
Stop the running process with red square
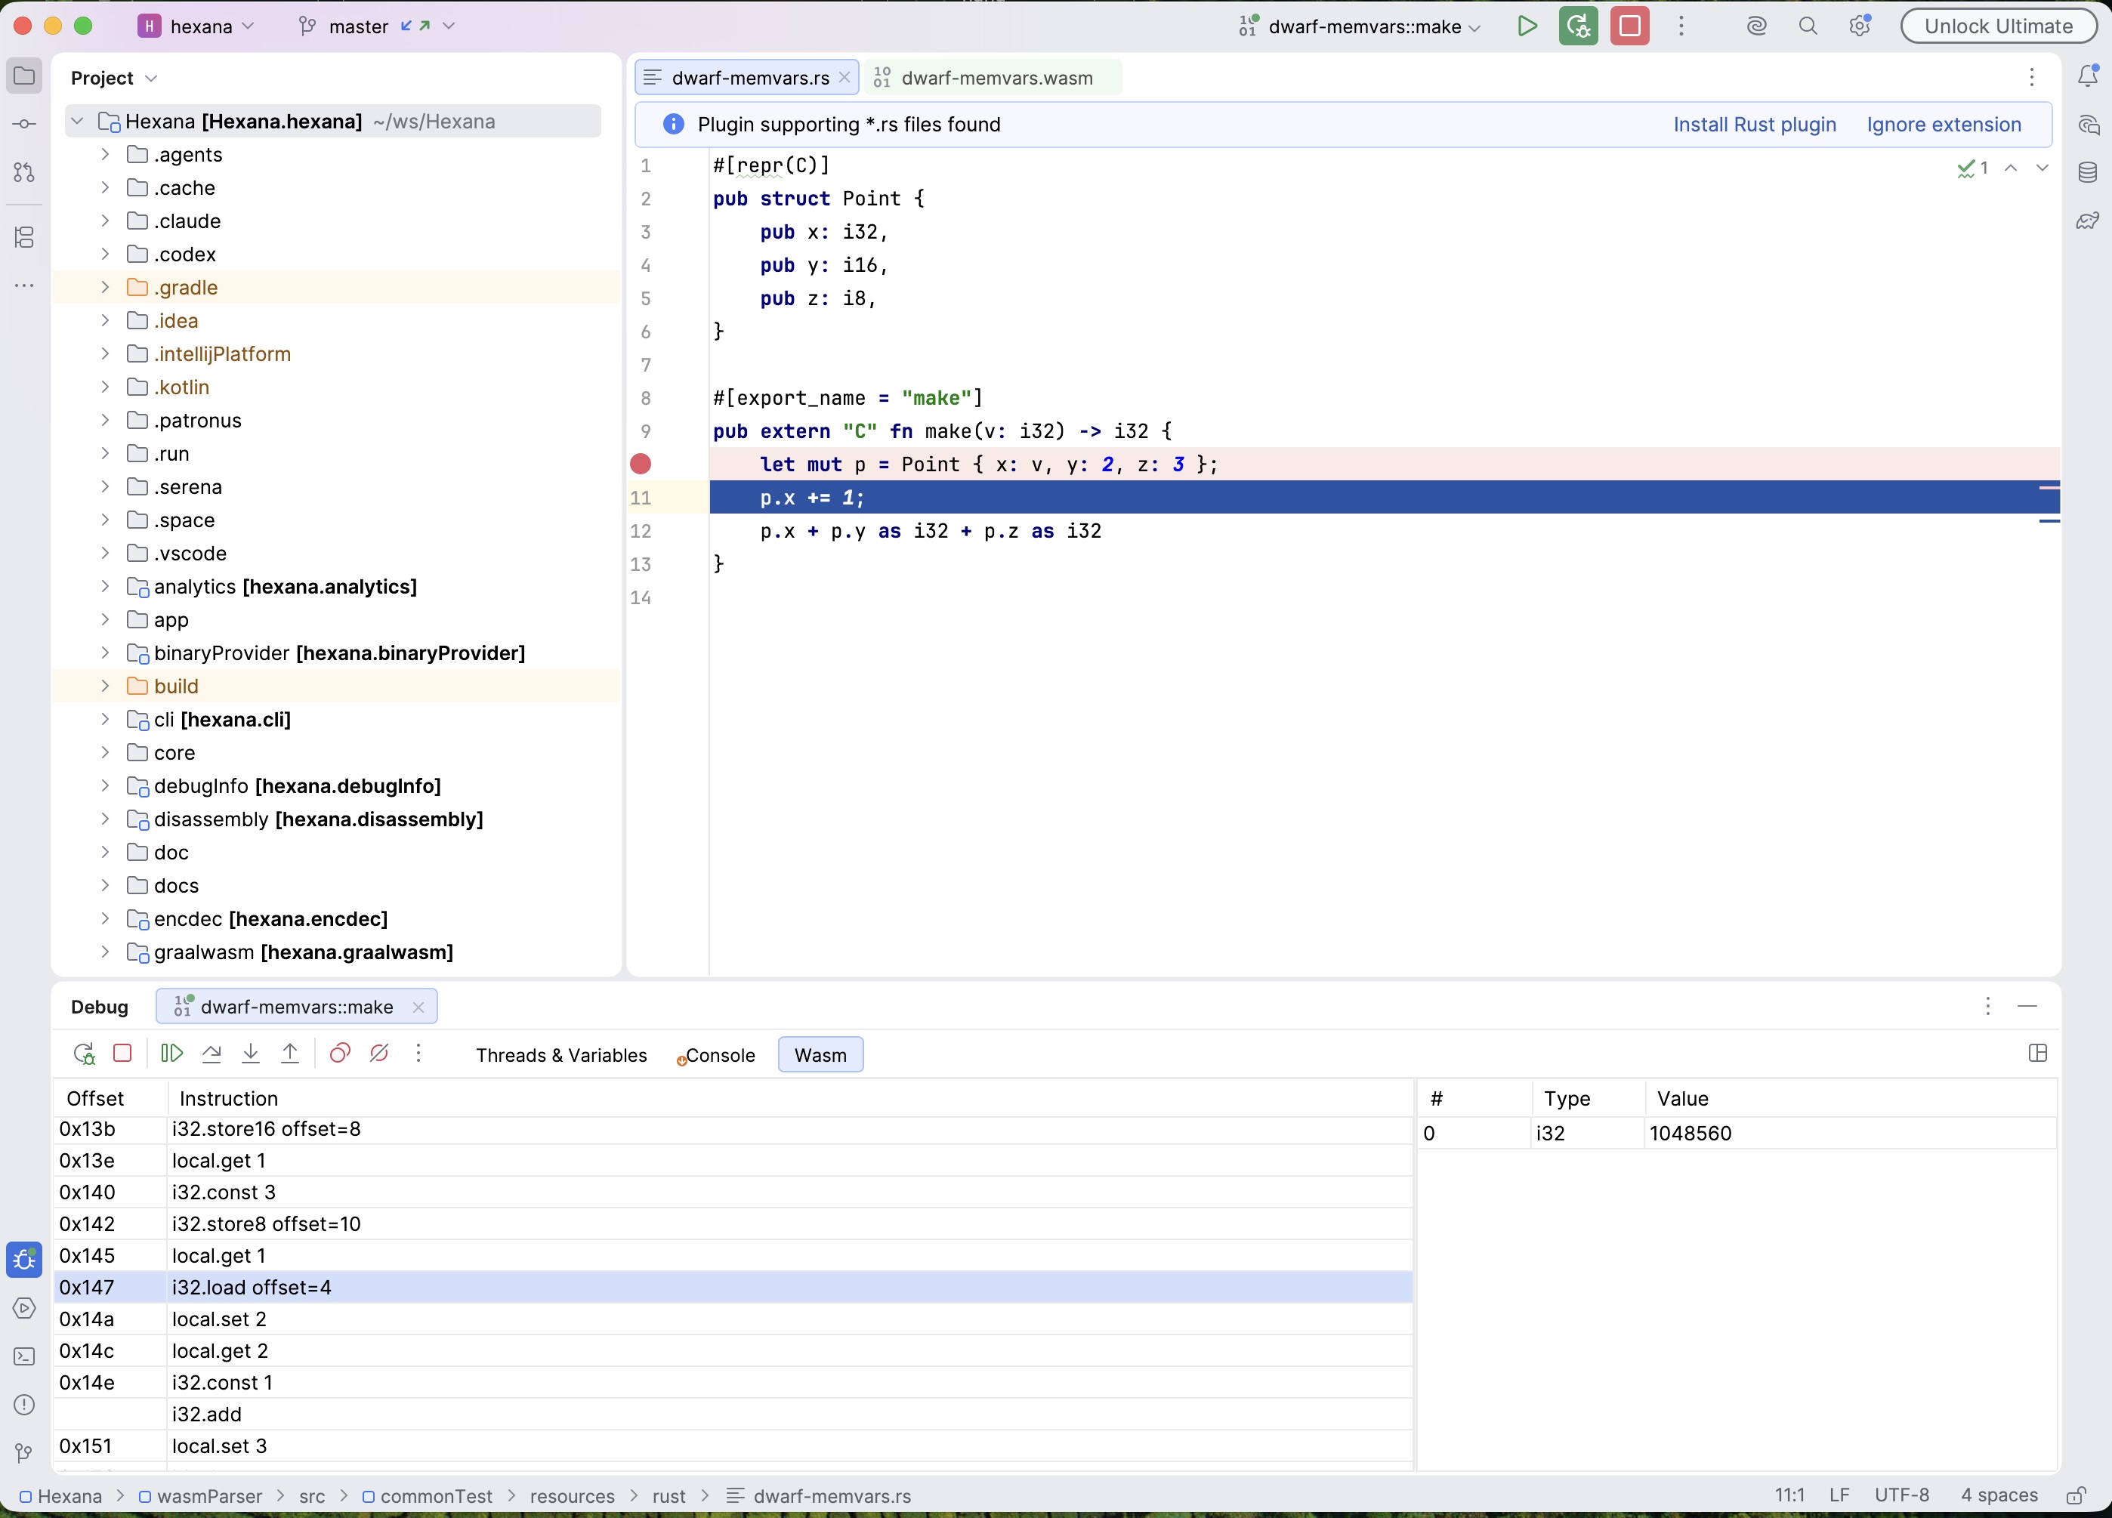pos(1629,26)
